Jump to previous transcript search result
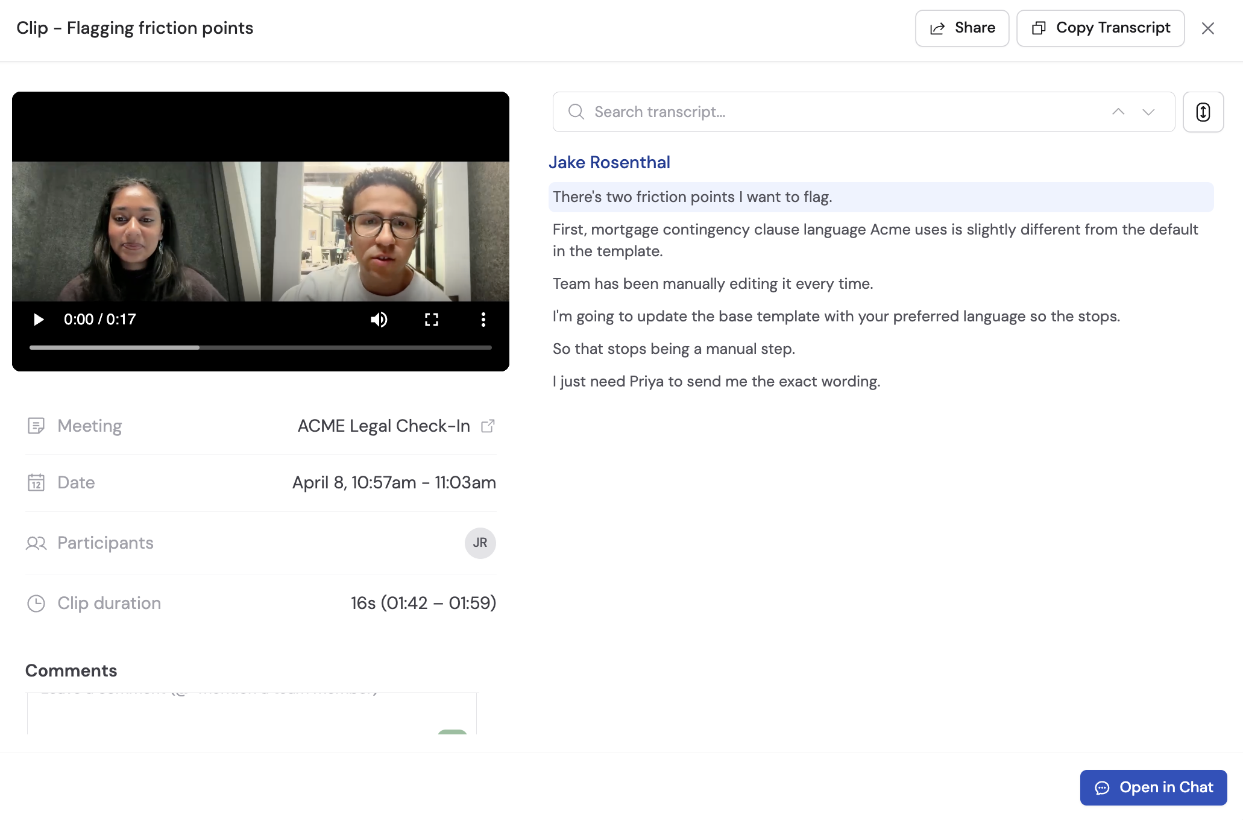1243x820 pixels. point(1119,112)
